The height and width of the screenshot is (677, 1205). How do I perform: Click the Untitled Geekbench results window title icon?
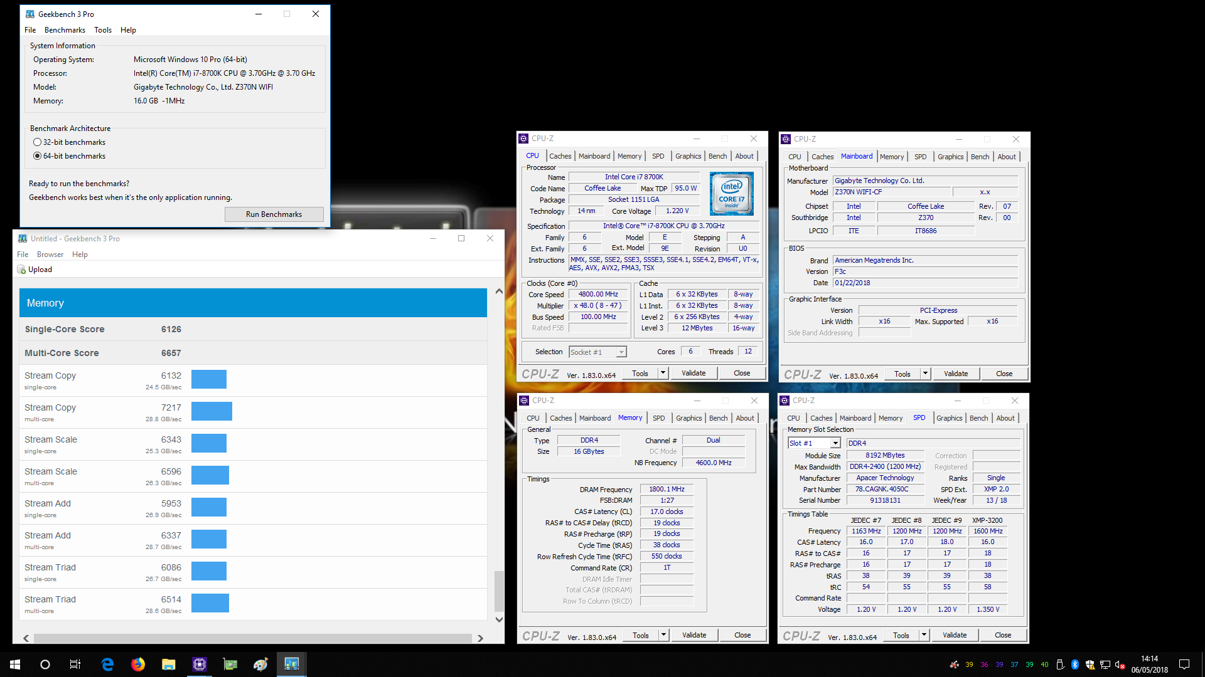coord(23,238)
